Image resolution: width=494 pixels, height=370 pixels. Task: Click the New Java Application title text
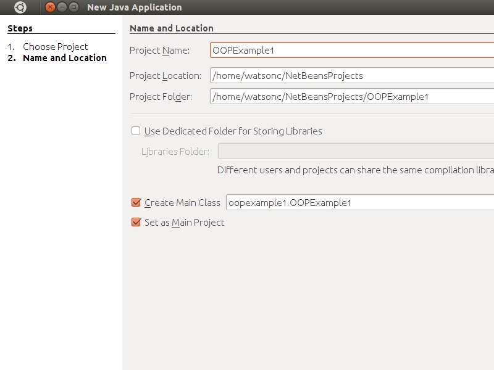tap(135, 7)
